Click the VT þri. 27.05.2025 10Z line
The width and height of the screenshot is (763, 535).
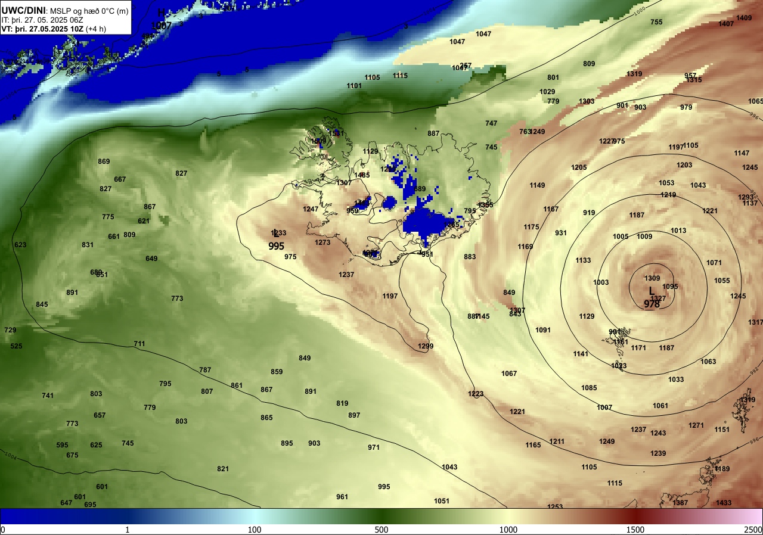point(54,29)
